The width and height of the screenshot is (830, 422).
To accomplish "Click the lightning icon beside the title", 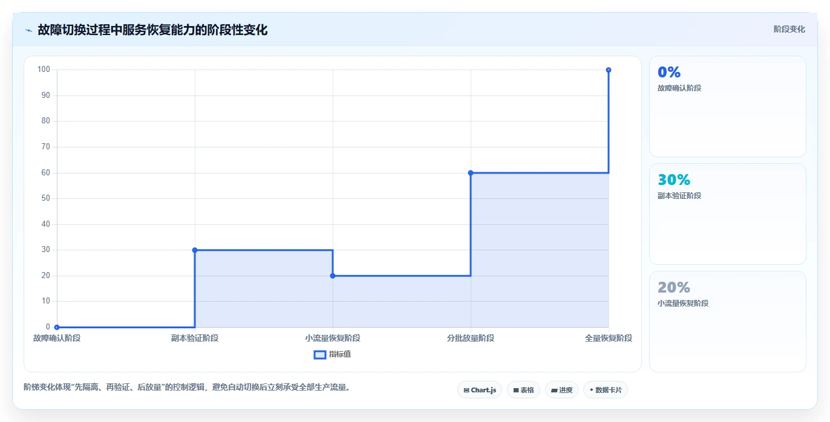I will 28,30.
